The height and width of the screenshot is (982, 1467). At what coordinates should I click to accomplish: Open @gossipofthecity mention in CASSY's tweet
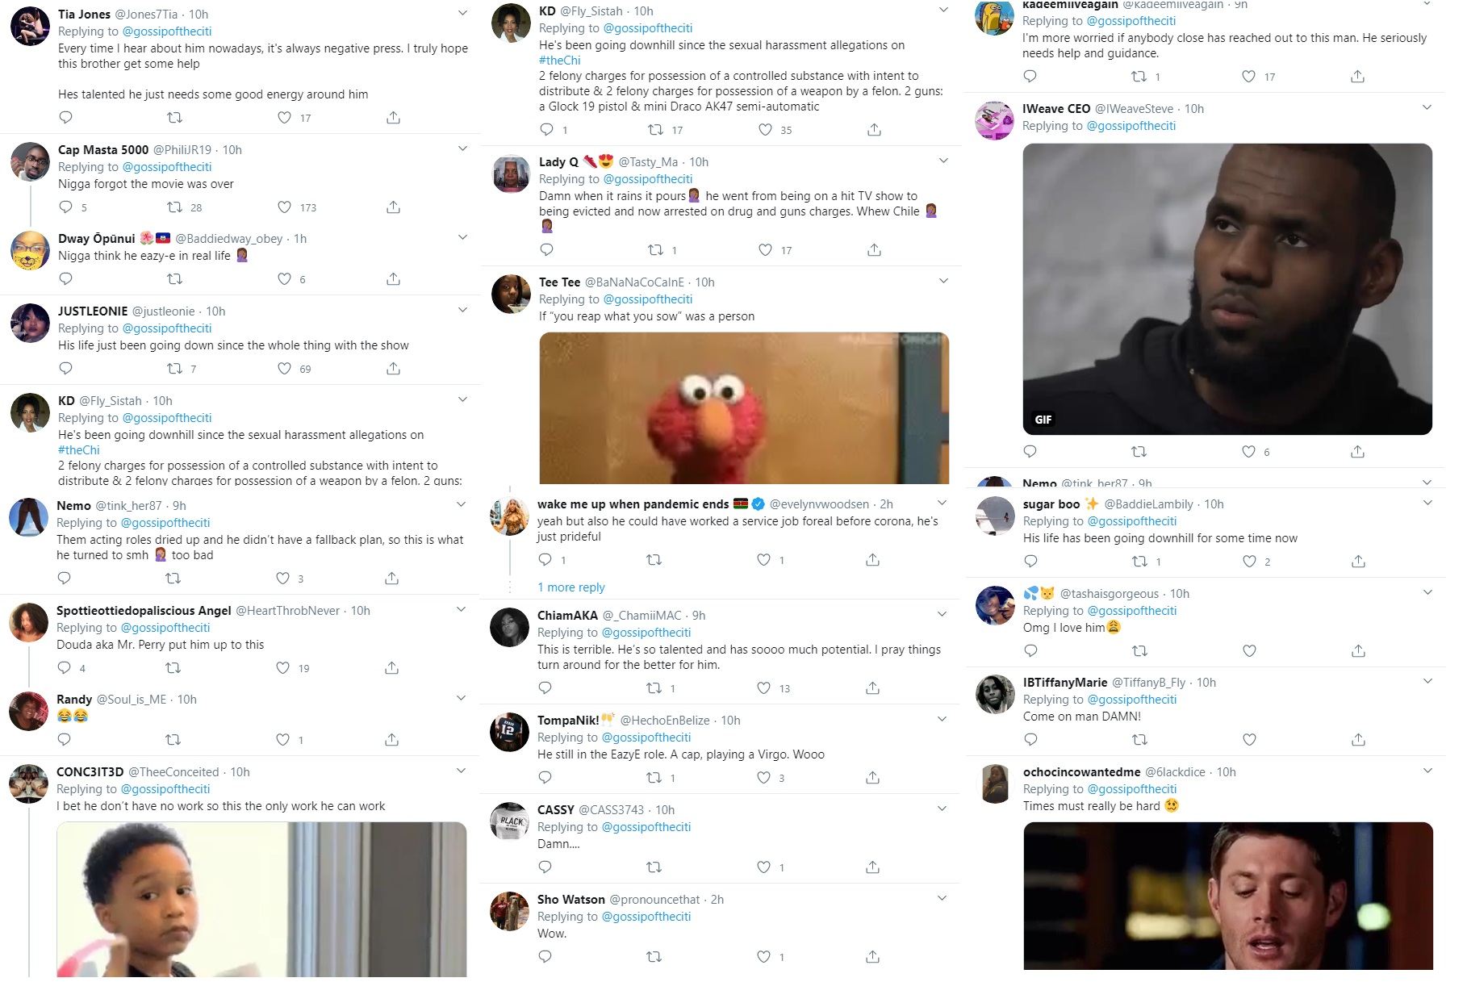pos(646,827)
